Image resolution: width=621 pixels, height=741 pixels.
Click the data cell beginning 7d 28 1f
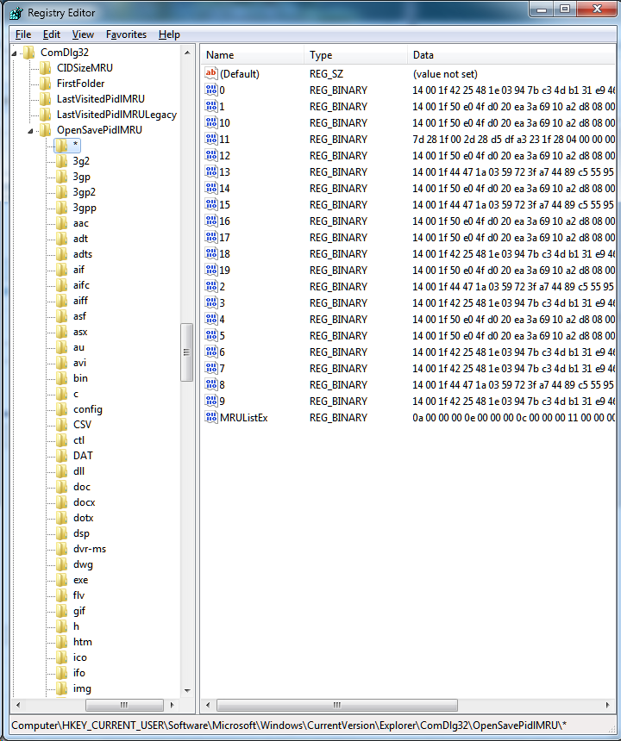[514, 140]
